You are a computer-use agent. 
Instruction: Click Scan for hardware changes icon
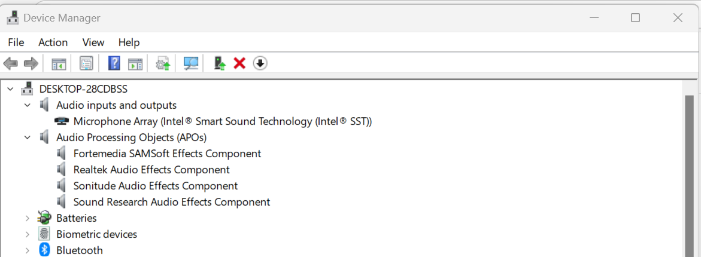[x=191, y=63]
